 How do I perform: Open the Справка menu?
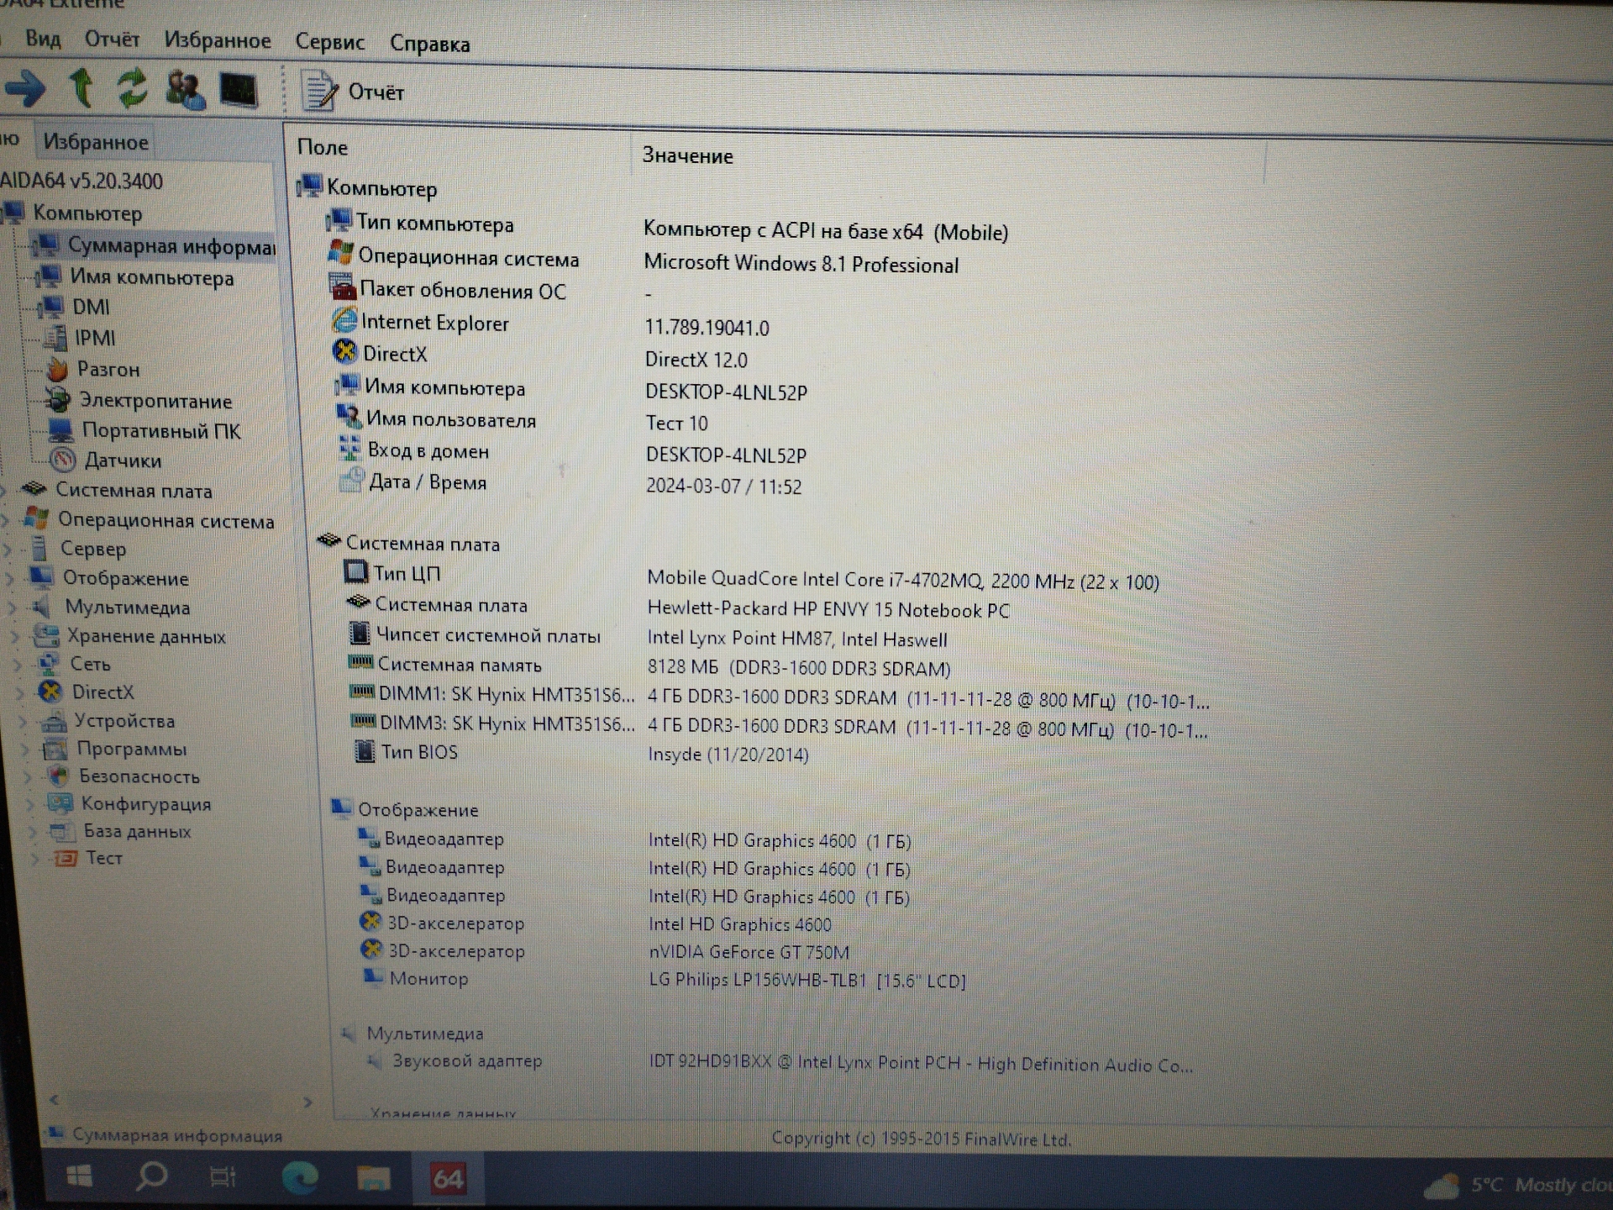tap(429, 44)
